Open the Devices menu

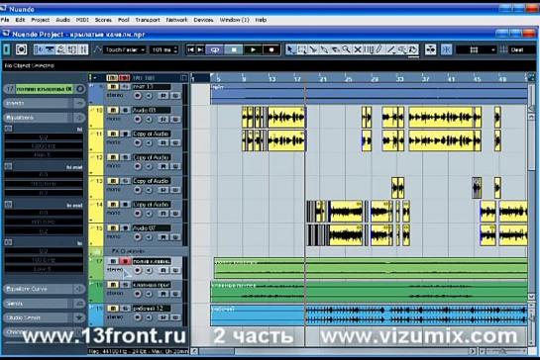(x=203, y=20)
